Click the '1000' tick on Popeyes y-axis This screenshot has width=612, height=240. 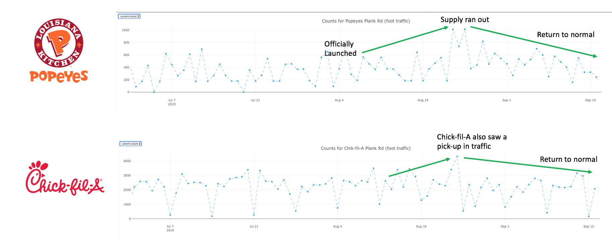pos(126,30)
